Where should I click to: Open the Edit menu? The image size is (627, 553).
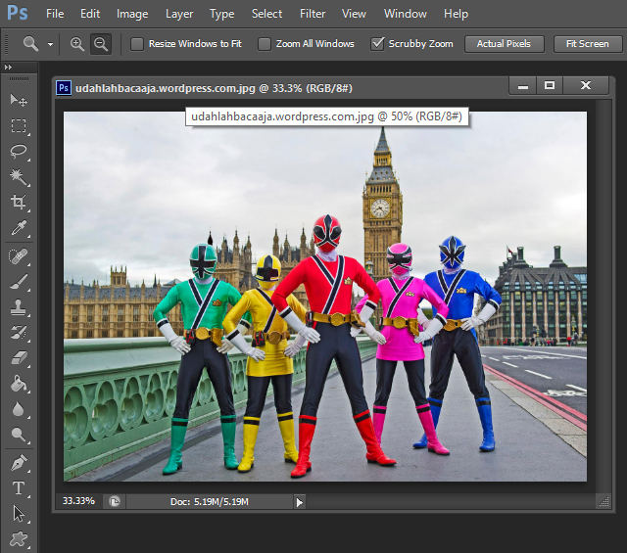click(x=90, y=14)
